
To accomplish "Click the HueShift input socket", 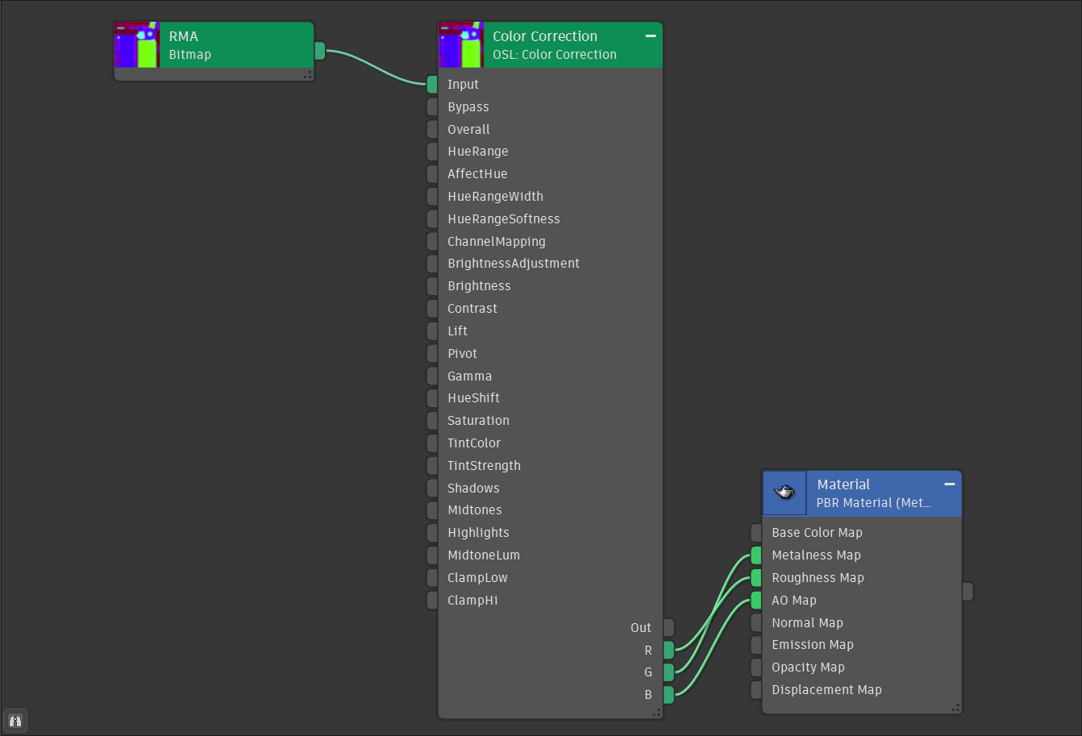I will [432, 398].
